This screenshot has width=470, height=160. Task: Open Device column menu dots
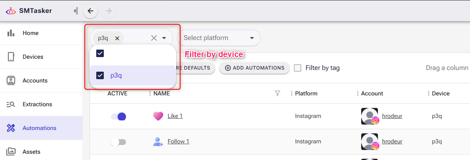429,93
